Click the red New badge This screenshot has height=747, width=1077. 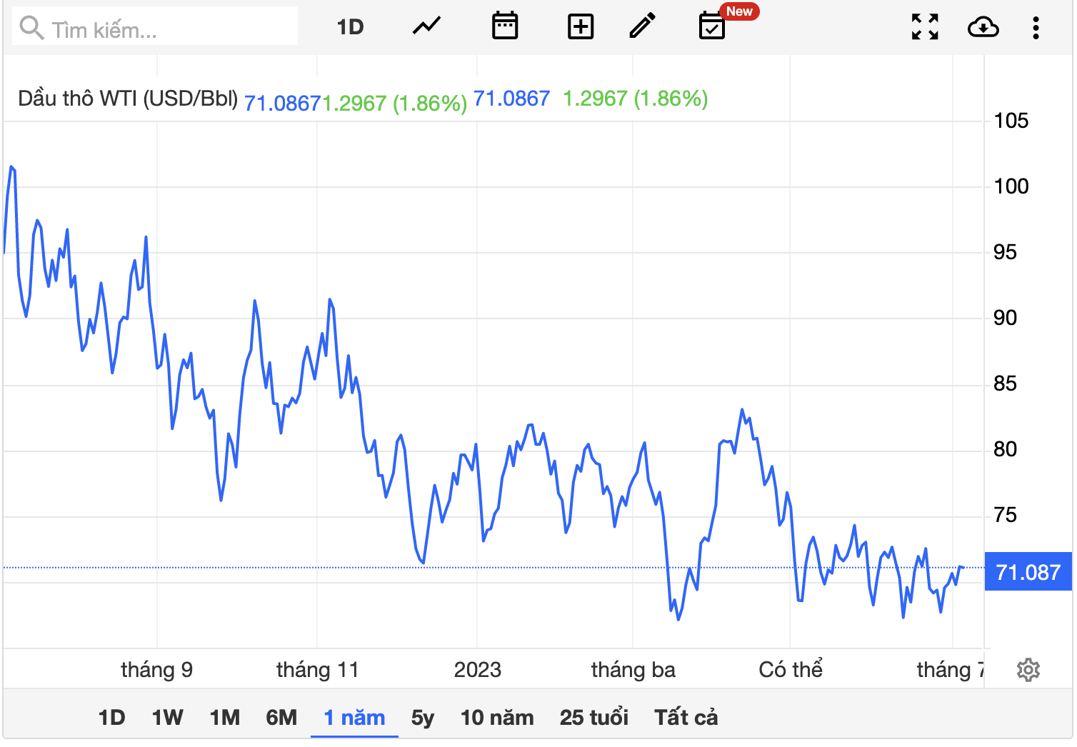[x=739, y=11]
